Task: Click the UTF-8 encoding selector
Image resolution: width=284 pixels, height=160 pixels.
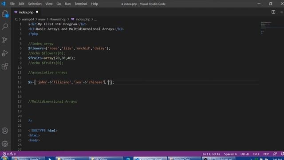Action: (x=245, y=154)
